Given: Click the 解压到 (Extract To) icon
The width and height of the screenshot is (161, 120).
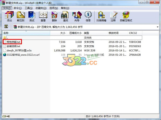Looking at the screenshot, I should tap(21, 15).
